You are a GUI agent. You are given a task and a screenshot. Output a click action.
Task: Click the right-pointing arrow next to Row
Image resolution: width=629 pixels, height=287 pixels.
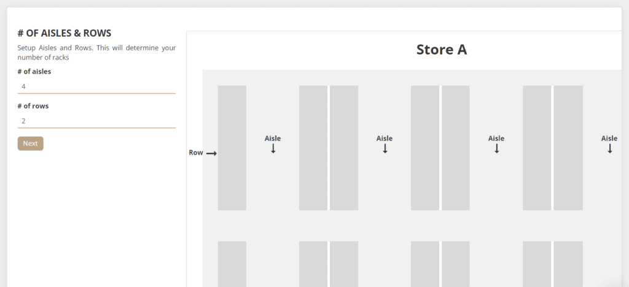211,153
